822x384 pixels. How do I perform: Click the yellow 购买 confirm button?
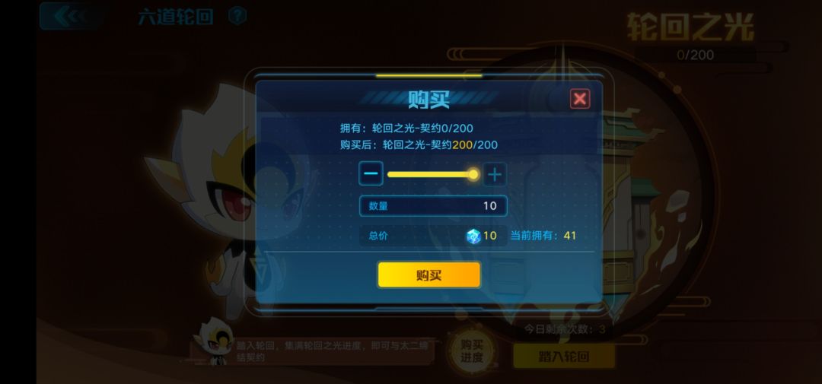tap(429, 275)
